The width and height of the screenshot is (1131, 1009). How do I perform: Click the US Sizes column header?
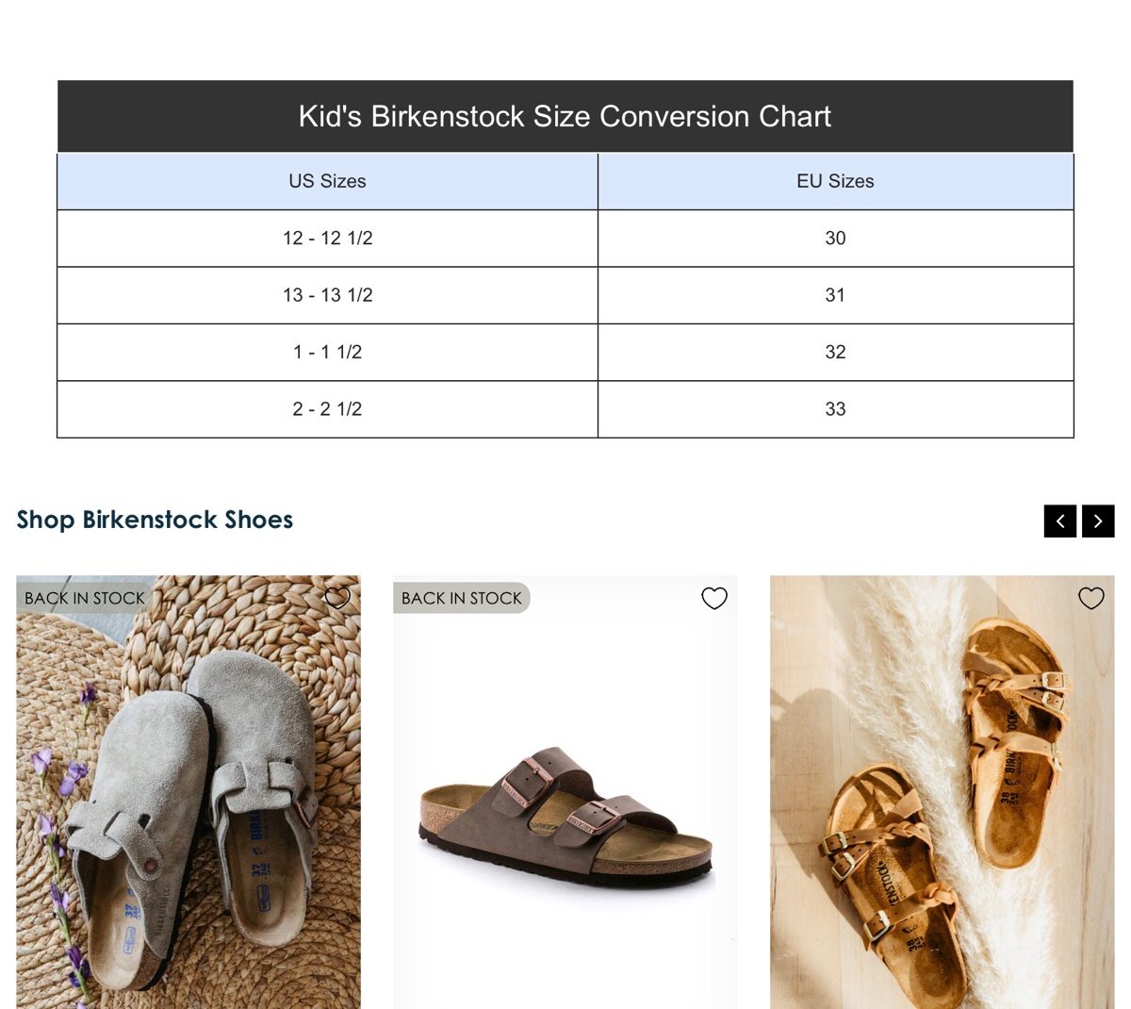pyautogui.click(x=327, y=181)
